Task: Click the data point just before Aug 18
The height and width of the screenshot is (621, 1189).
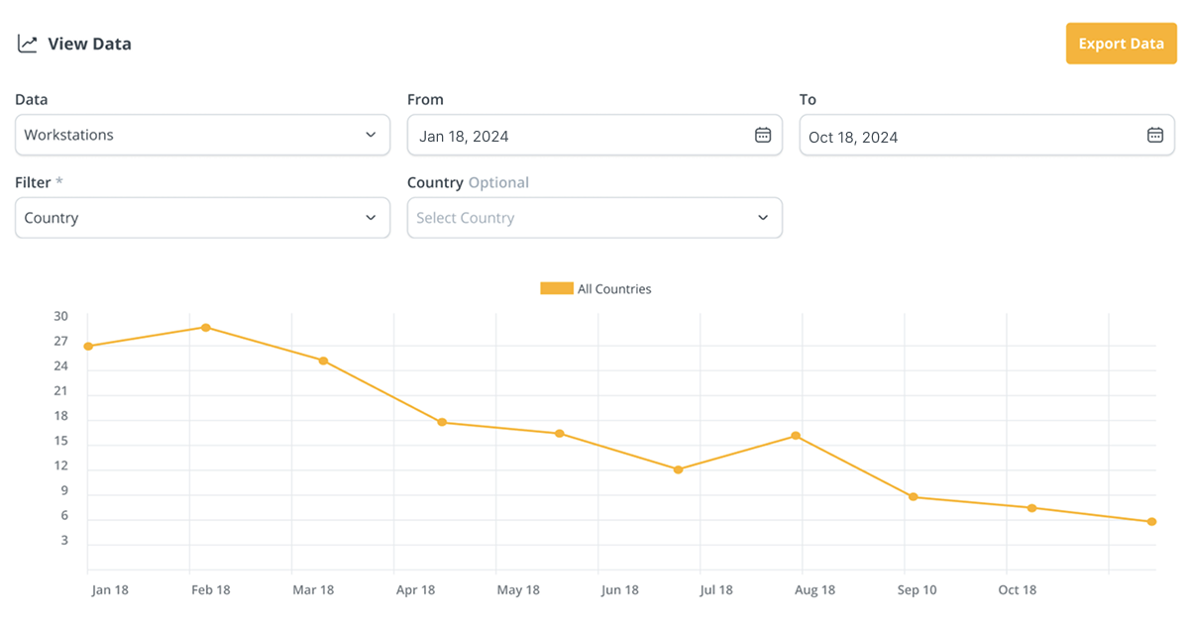Action: pos(796,436)
